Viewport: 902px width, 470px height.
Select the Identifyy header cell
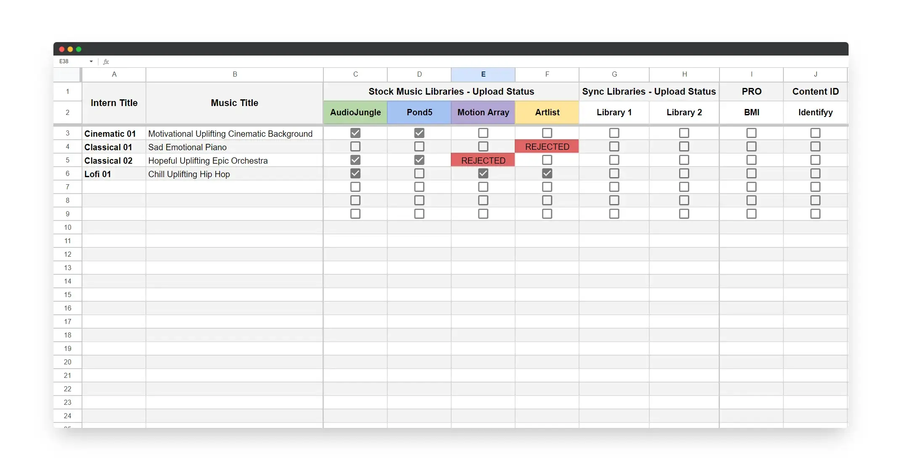815,112
